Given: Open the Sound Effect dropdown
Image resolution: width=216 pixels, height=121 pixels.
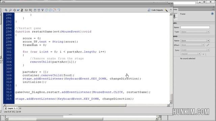Looking at the screenshot, I should coord(193,45).
